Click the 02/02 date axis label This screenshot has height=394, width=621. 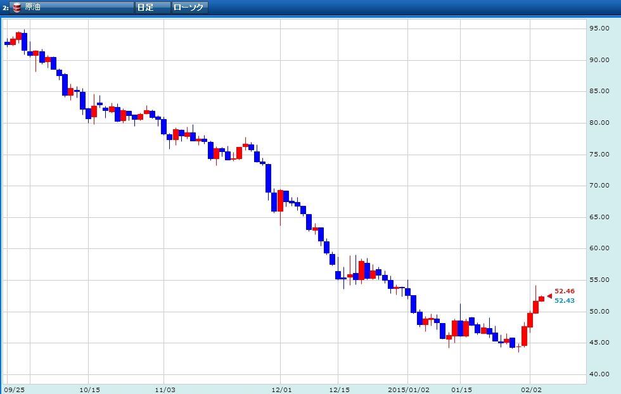coord(530,389)
